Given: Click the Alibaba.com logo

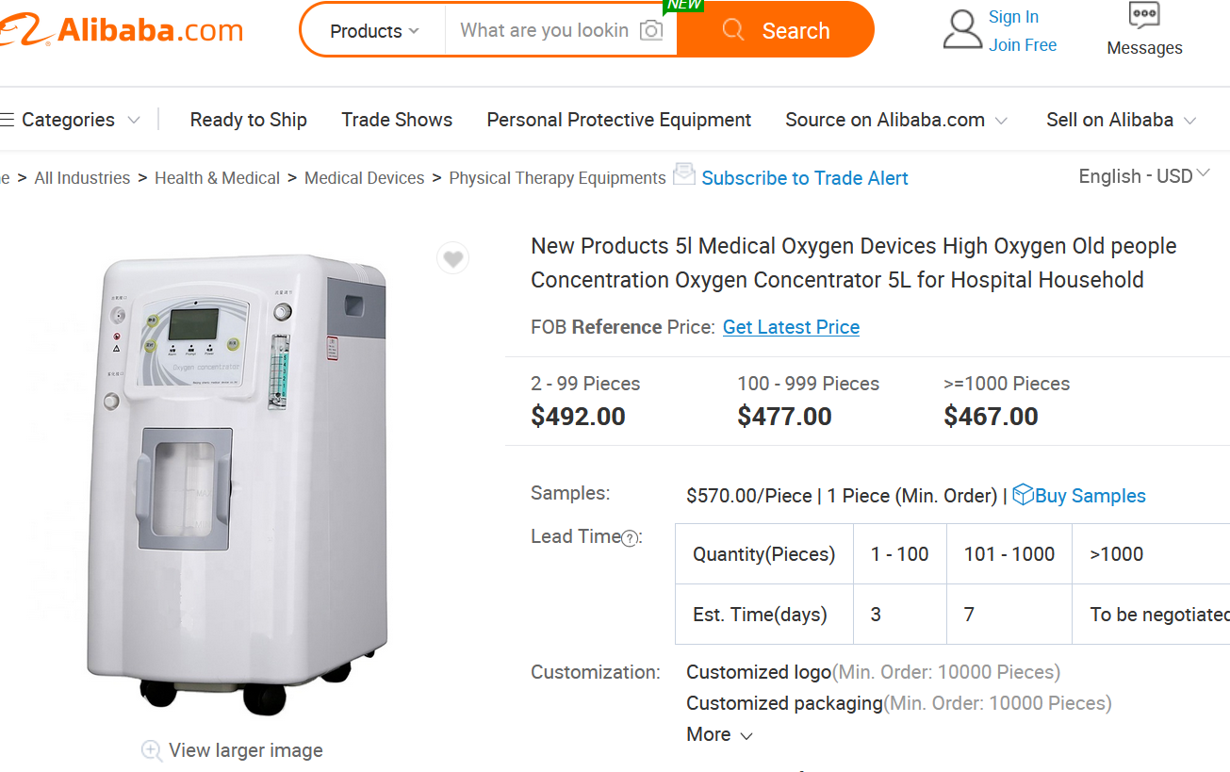Looking at the screenshot, I should pyautogui.click(x=123, y=30).
